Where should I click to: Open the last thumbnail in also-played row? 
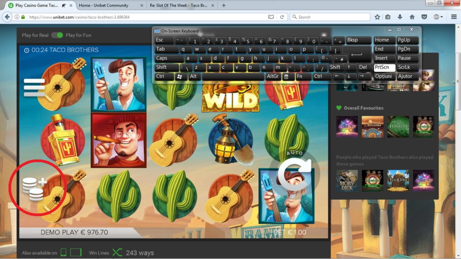(x=424, y=181)
